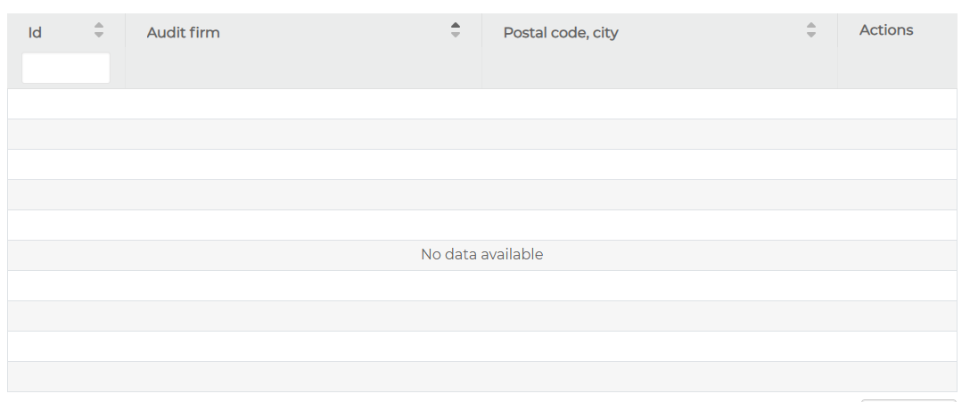Click Postal code, city descending sort arrow
The height and width of the screenshot is (402, 970).
[811, 35]
